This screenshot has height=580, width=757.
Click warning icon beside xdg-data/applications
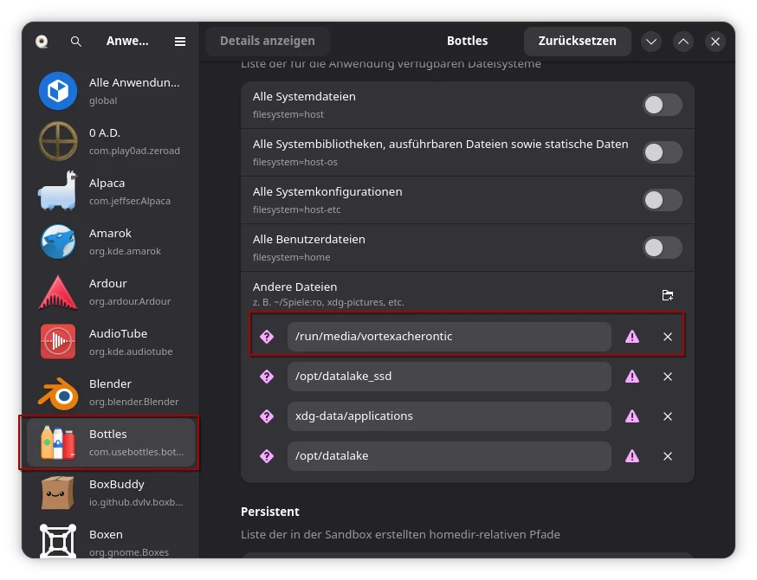click(632, 416)
